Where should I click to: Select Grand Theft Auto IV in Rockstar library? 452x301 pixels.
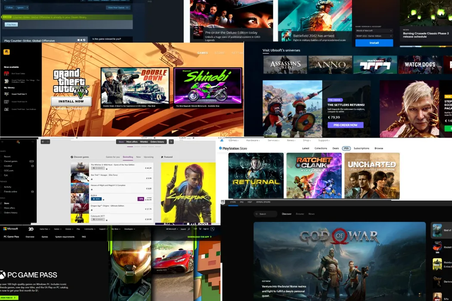(19, 101)
